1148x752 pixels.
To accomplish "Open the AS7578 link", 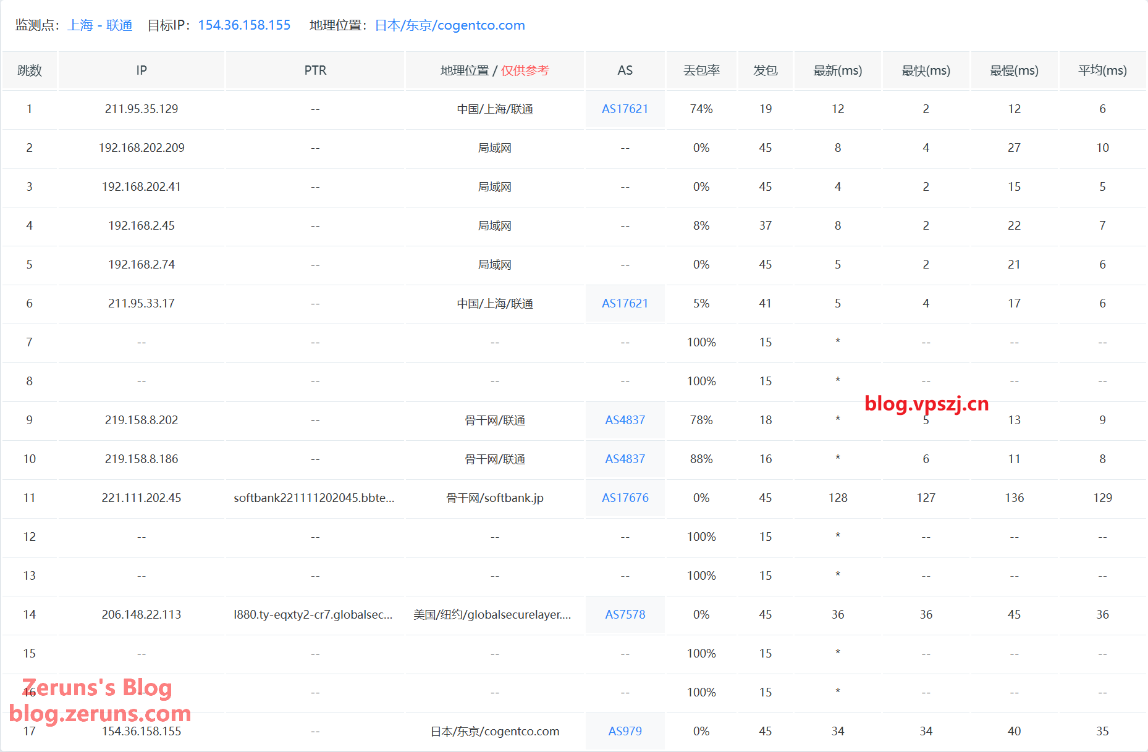I will click(625, 615).
